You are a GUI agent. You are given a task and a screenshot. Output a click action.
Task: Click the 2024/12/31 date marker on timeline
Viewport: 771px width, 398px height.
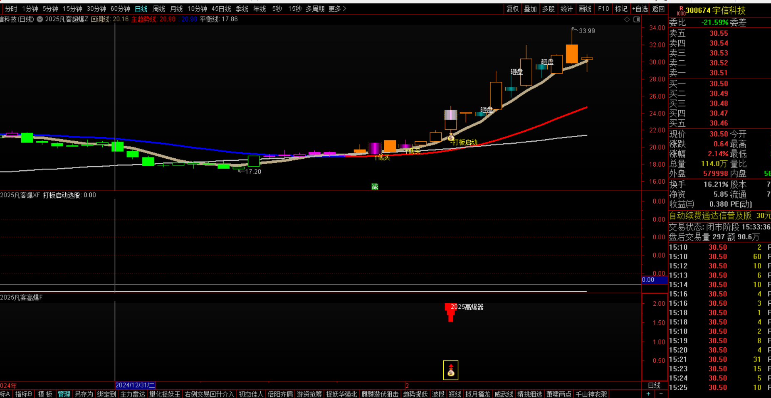(x=135, y=385)
